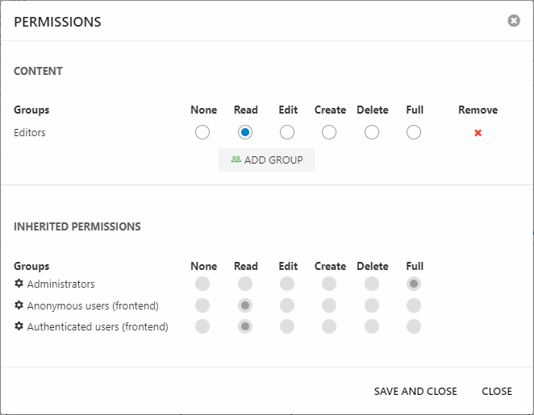Click the gear icon beside Authenticated users (frontend)
The height and width of the screenshot is (415, 534).
tap(19, 326)
